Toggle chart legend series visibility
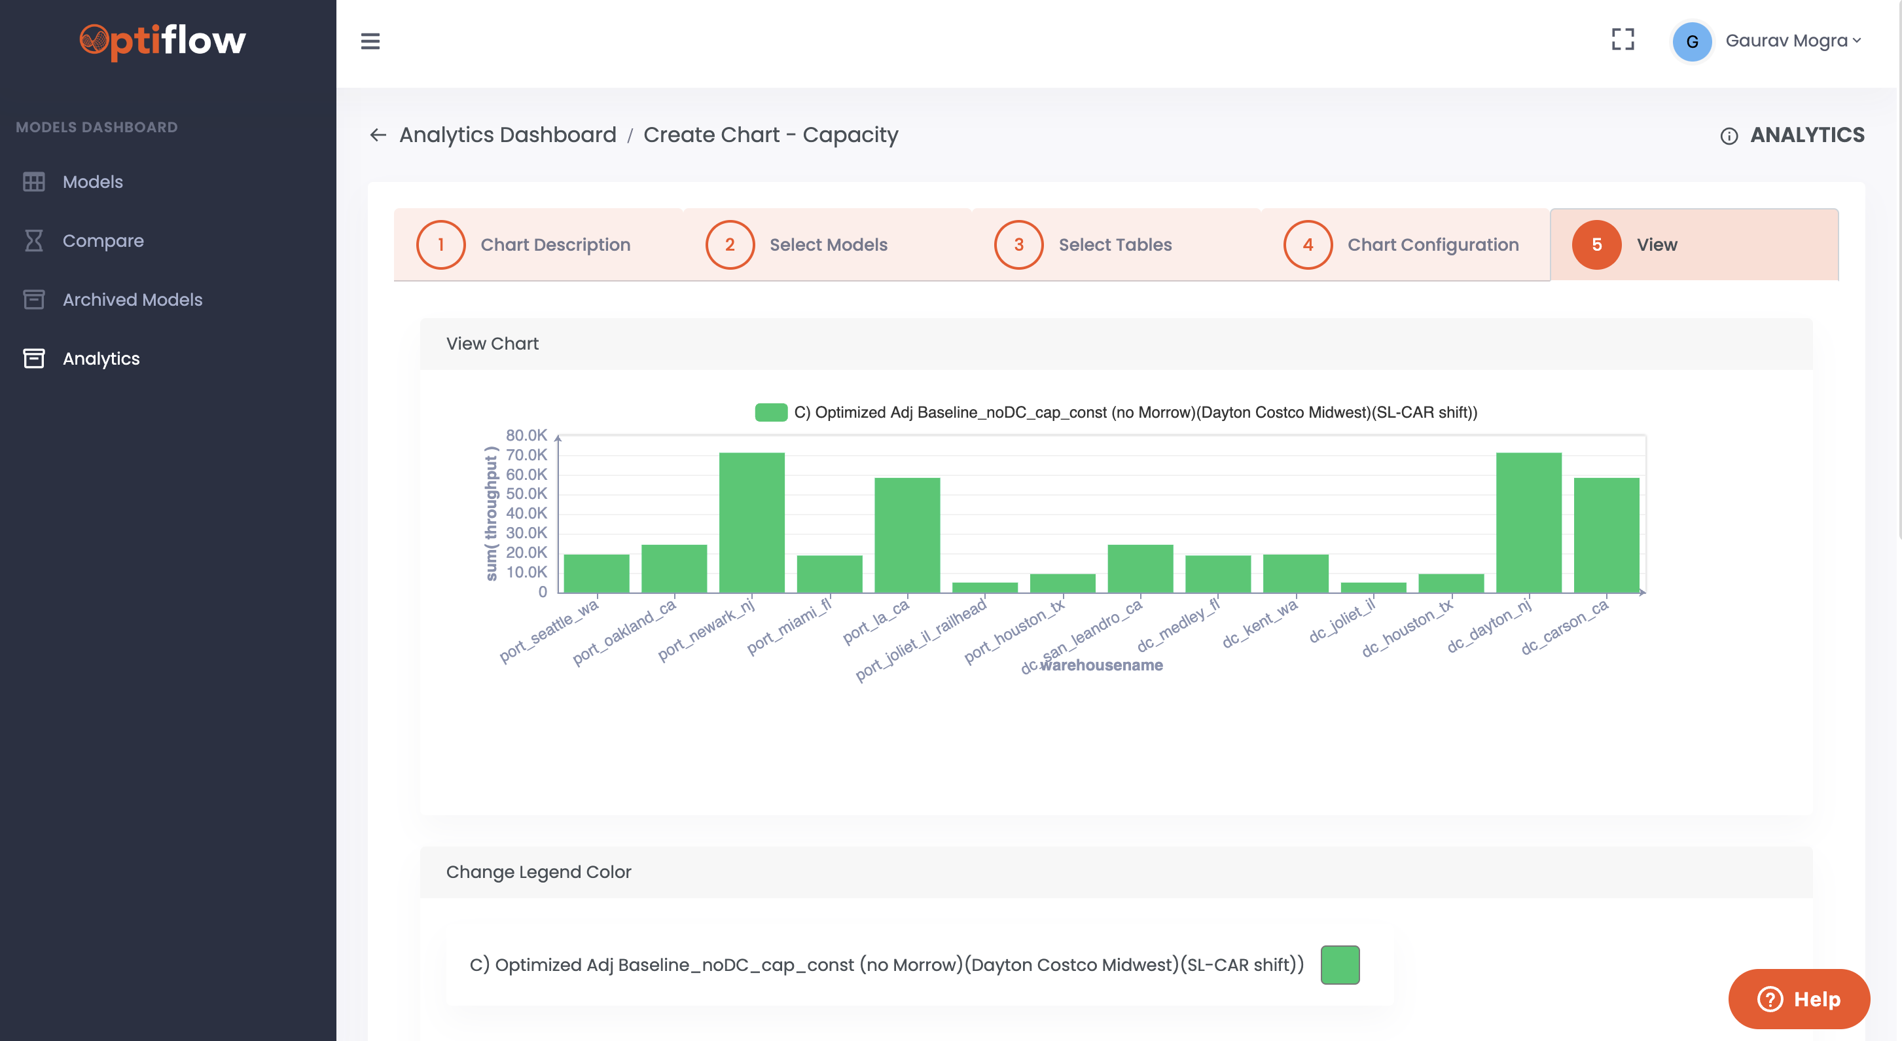 pos(771,412)
